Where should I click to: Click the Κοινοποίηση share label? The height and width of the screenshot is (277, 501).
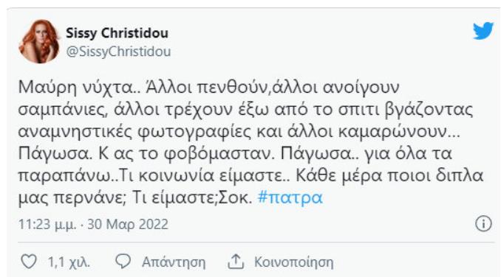(294, 262)
